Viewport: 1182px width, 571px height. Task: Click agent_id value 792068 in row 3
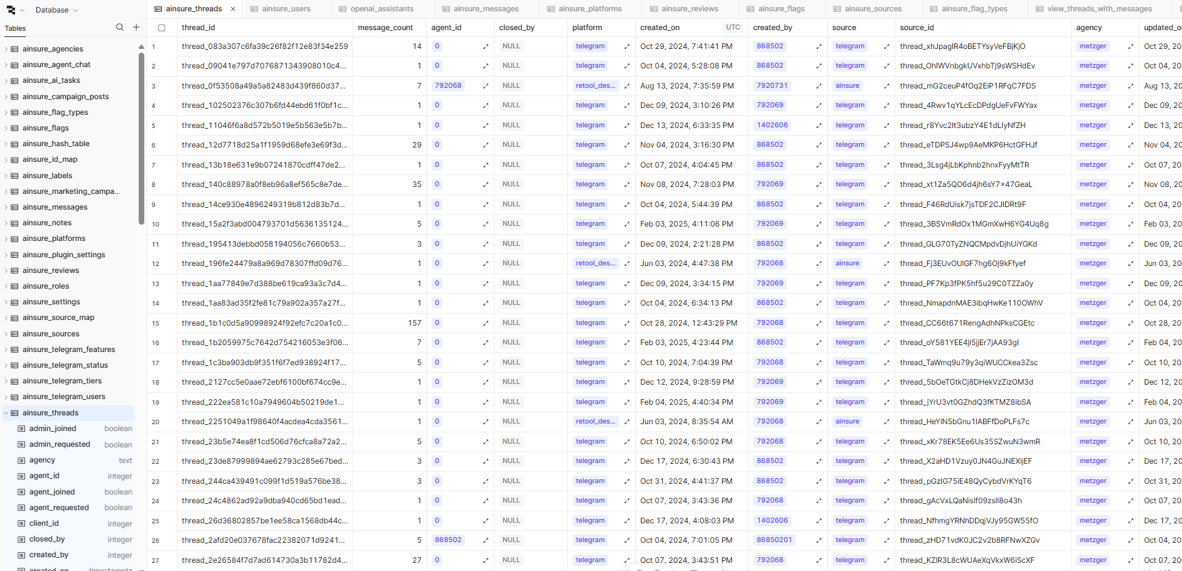[448, 86]
